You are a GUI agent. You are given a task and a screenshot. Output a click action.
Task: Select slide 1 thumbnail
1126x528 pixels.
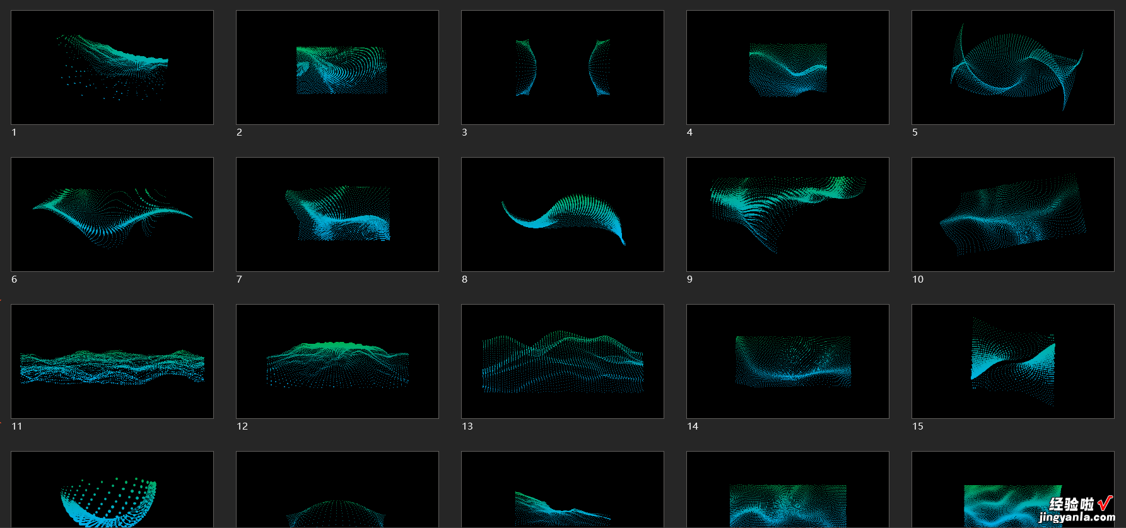[x=112, y=67]
